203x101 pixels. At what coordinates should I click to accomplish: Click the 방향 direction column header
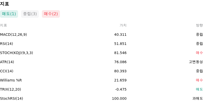click(x=199, y=25)
